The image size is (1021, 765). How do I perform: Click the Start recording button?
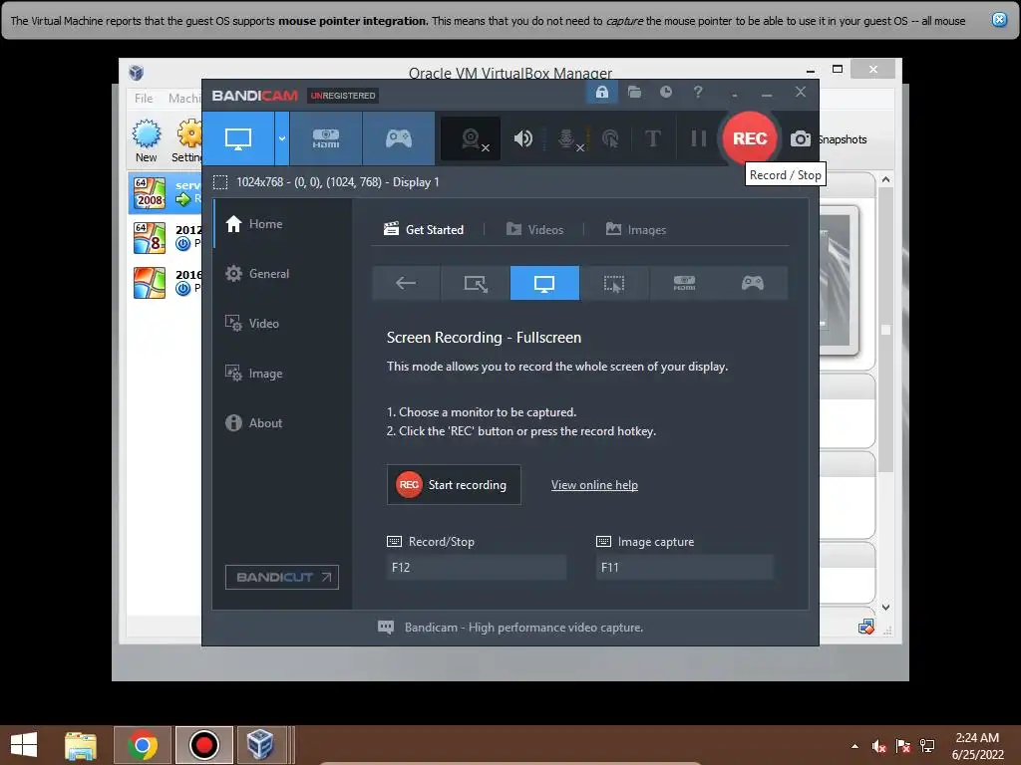[454, 485]
